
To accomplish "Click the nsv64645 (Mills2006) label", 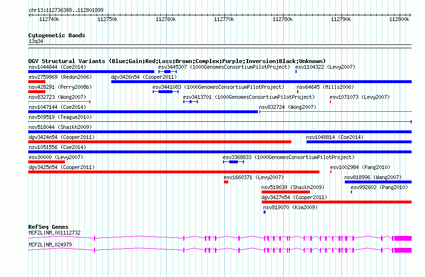I will (325, 87).
